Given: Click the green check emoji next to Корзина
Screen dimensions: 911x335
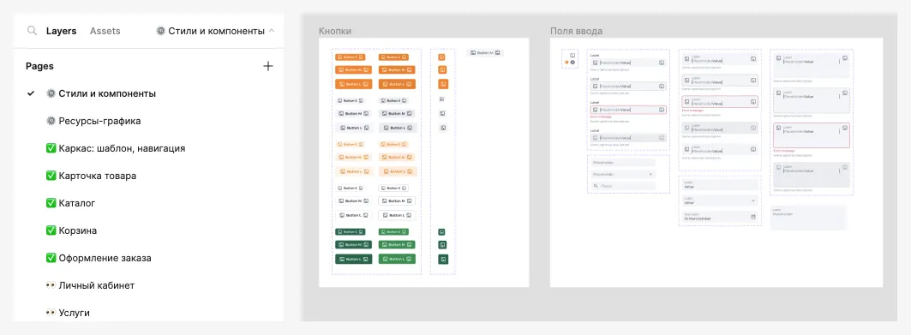Looking at the screenshot, I should point(51,230).
